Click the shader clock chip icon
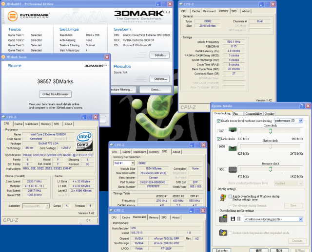Screen dimensions: 312x252 [x=233, y=148]
